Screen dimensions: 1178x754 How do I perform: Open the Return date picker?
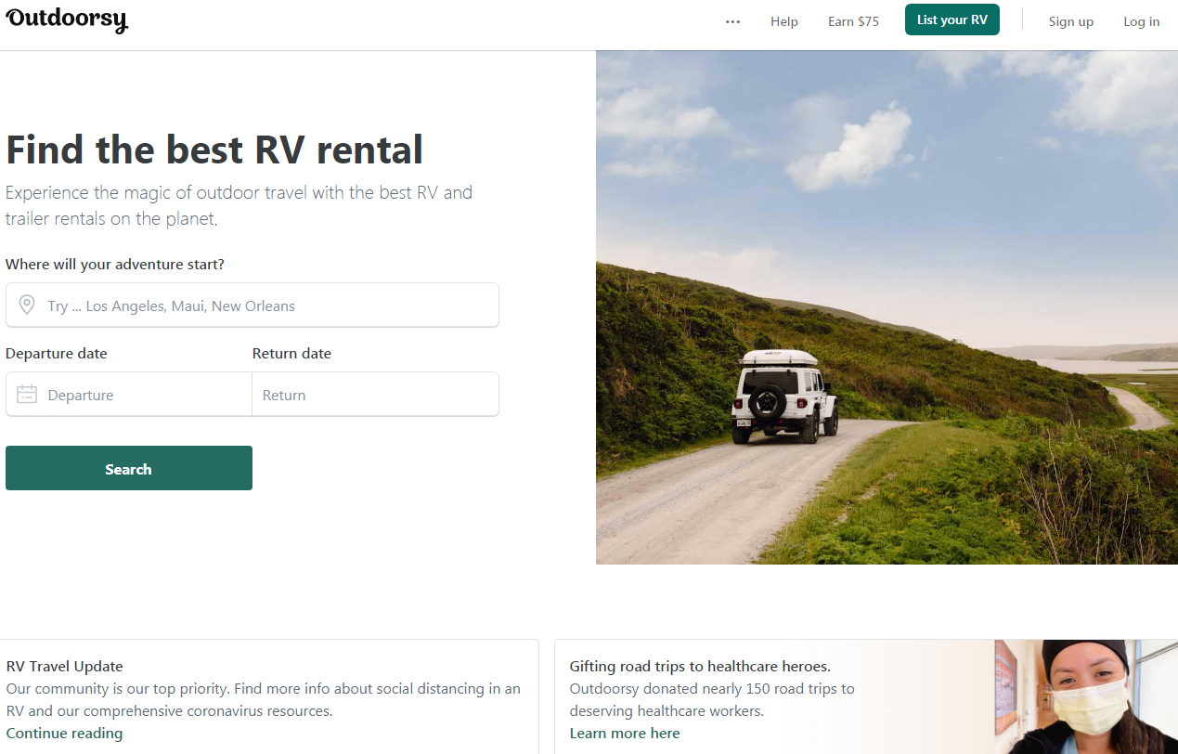[x=376, y=395]
